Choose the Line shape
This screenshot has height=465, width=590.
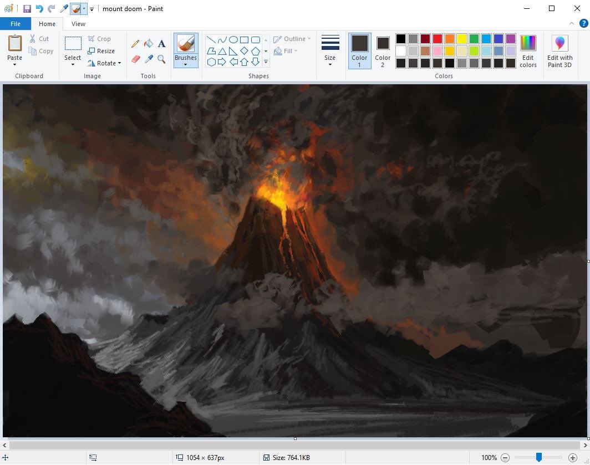point(211,39)
